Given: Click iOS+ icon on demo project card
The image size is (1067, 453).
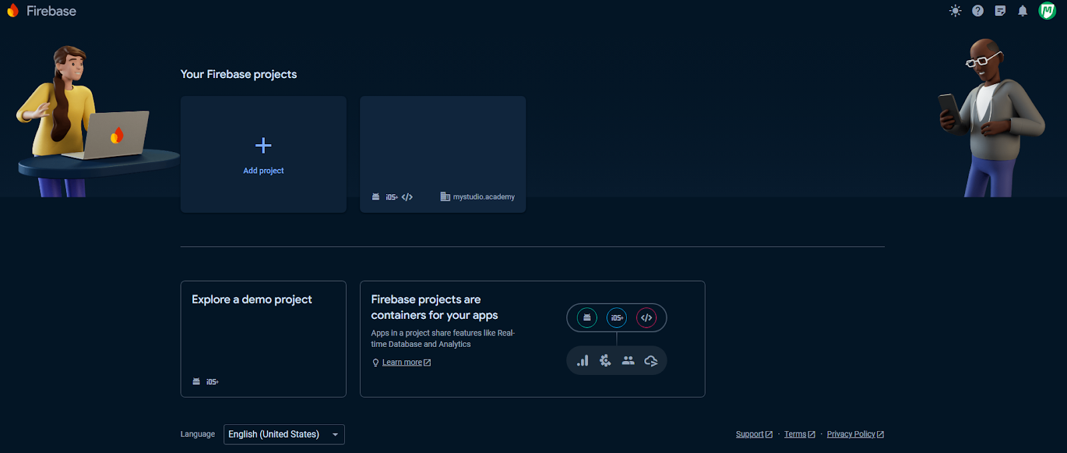Looking at the screenshot, I should (x=212, y=382).
